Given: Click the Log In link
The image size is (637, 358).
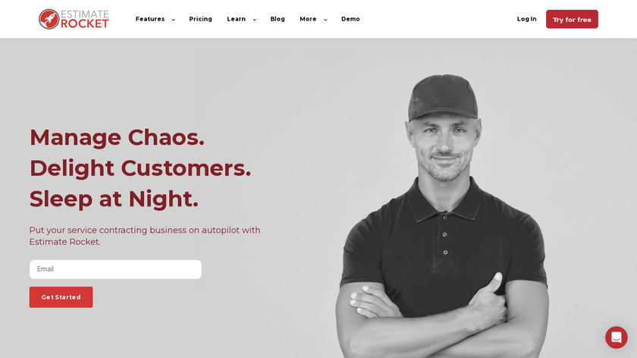Looking at the screenshot, I should (x=526, y=19).
